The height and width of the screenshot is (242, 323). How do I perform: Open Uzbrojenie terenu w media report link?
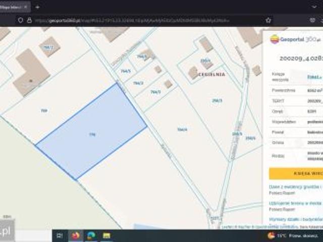(295, 203)
